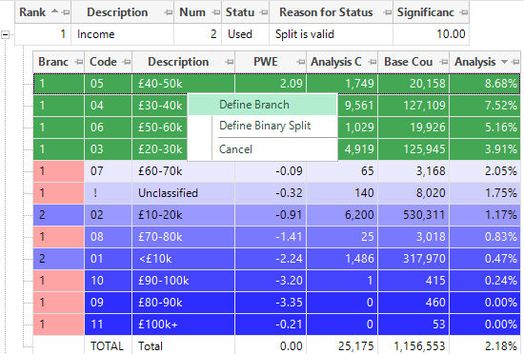Select pink Branch cell for £60-70k row
The width and height of the screenshot is (524, 354).
(58, 171)
